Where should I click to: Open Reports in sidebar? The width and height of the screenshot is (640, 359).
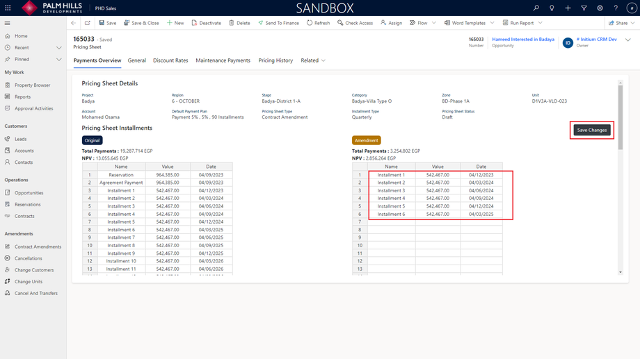pos(22,97)
